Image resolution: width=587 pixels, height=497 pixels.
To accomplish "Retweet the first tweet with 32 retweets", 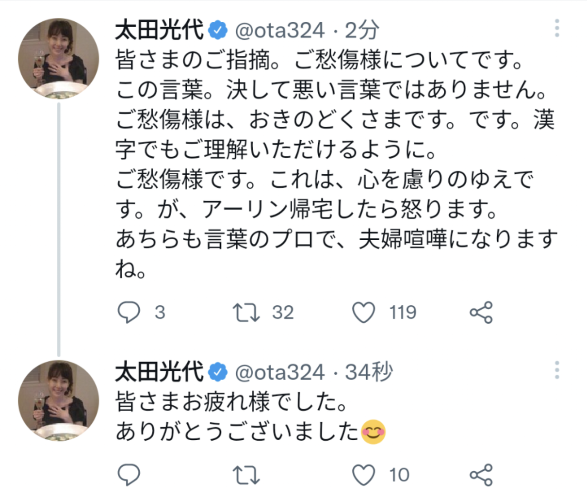I will (x=246, y=313).
